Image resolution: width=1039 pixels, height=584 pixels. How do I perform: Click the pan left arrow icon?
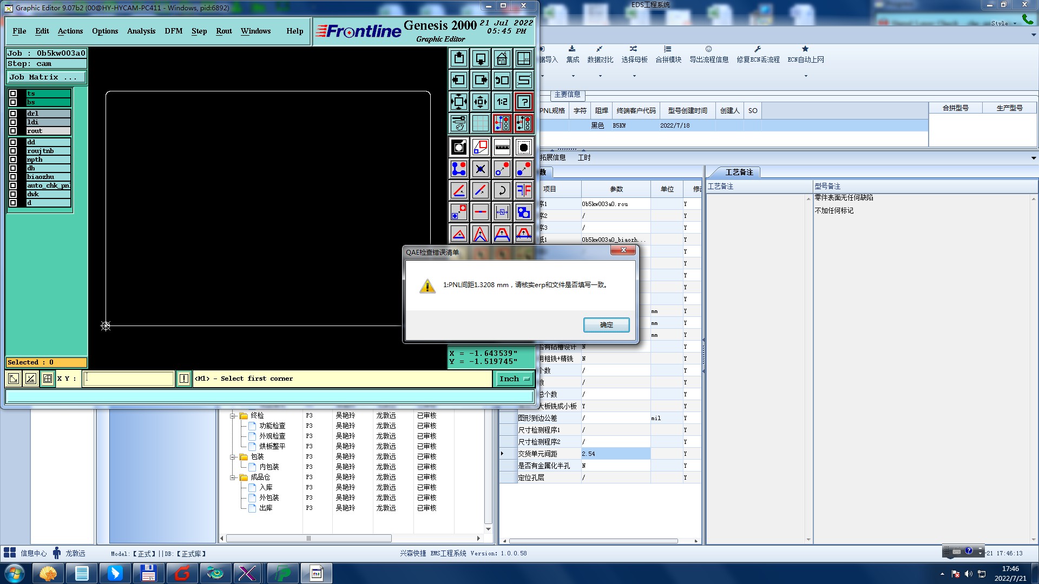458,80
